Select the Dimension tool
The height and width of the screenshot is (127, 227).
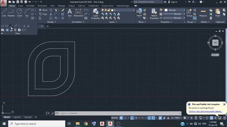[78, 13]
